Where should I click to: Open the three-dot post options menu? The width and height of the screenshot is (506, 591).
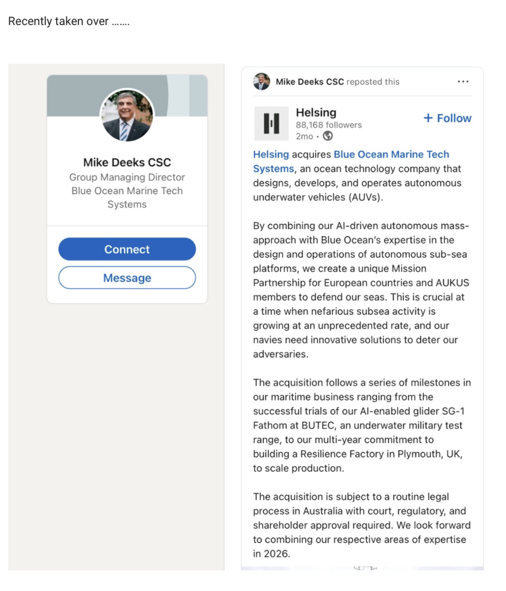pos(463,81)
